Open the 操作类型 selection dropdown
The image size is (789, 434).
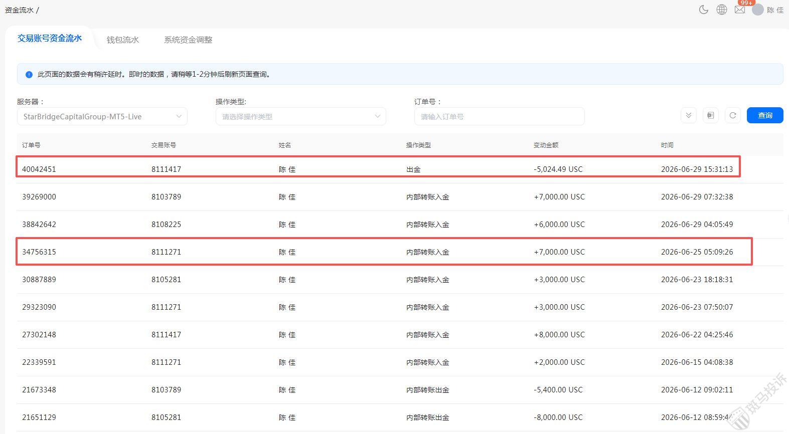click(301, 116)
